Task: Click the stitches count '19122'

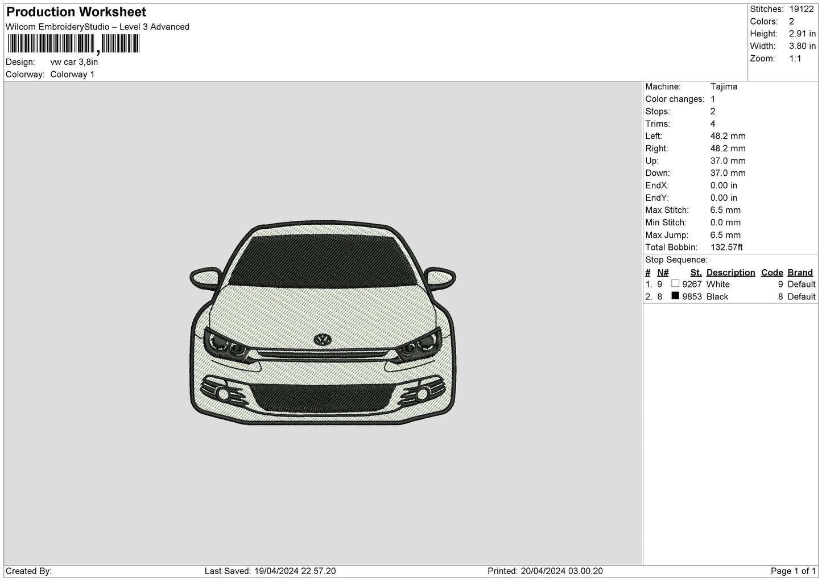Action: pos(801,9)
